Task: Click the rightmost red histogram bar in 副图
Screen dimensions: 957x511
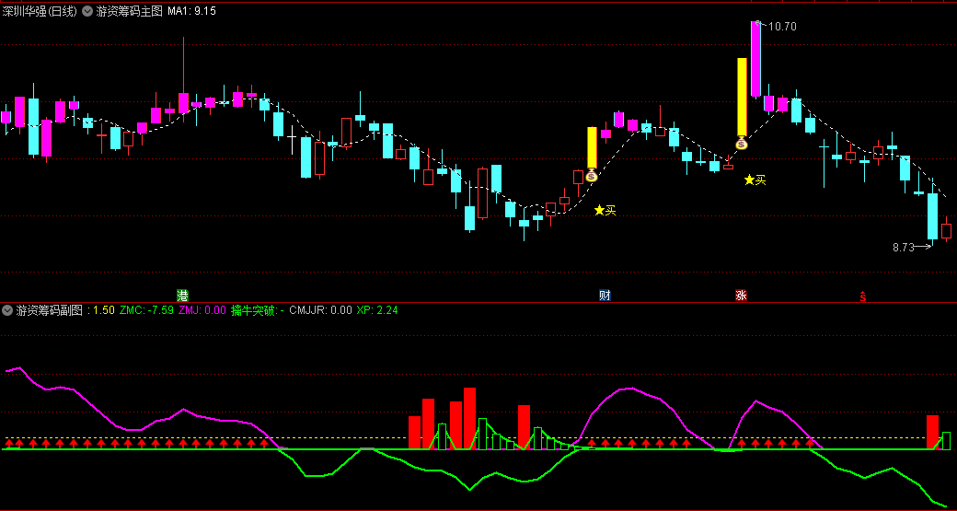Action: 932,432
